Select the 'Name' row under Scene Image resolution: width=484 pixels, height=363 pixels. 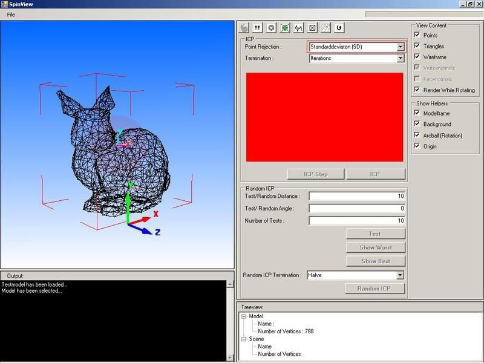(264, 347)
